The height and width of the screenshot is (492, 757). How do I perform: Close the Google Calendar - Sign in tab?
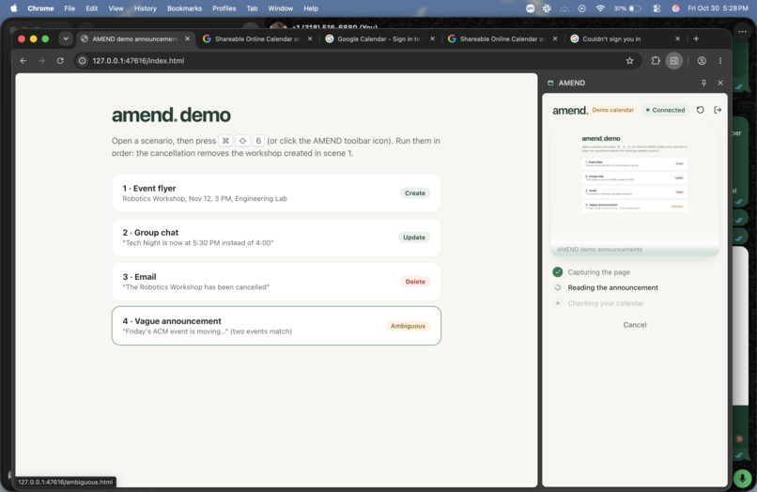[432, 38]
